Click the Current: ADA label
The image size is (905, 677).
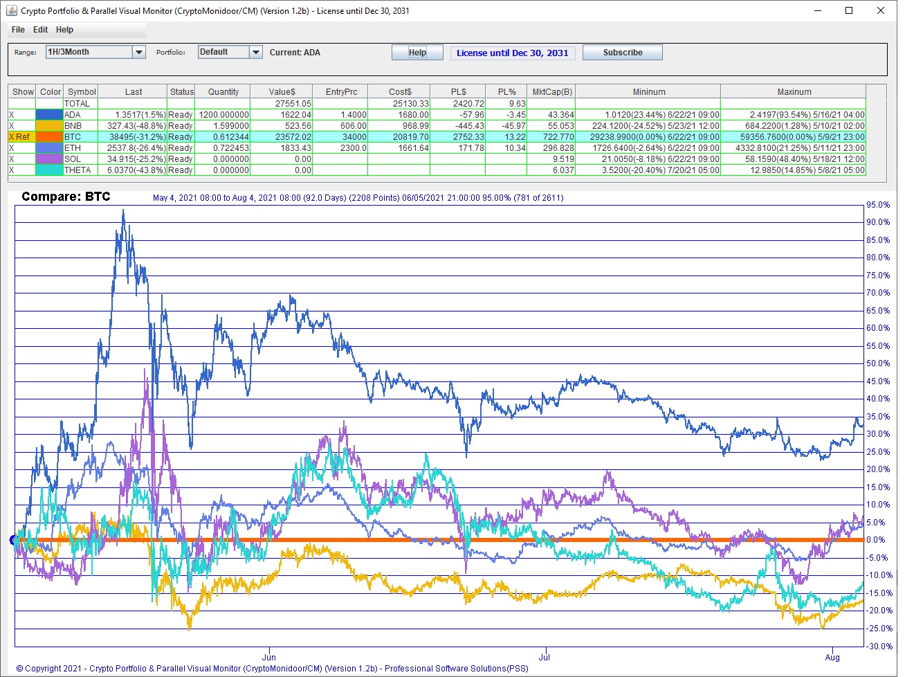pos(295,53)
